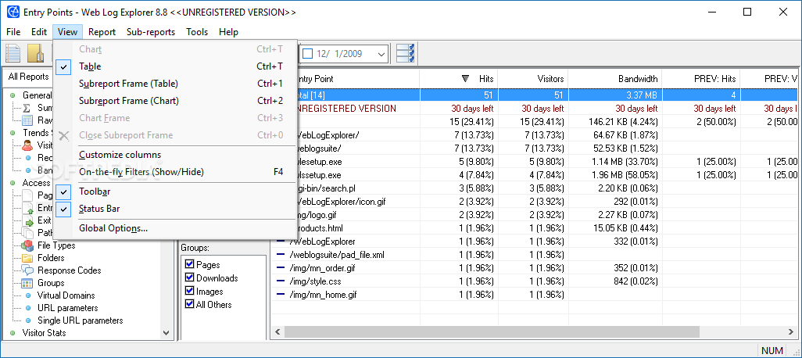The width and height of the screenshot is (802, 358).
Task: Click the person icon beside Visit tree item
Action: click(x=27, y=145)
